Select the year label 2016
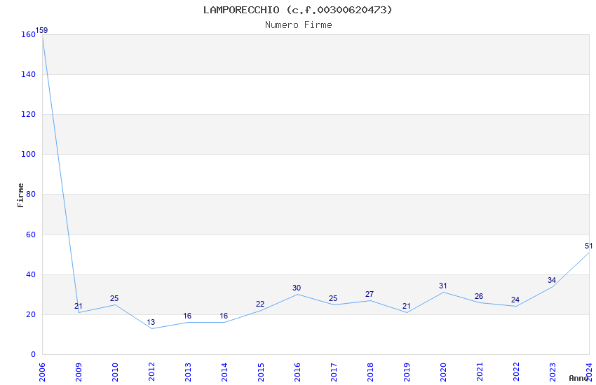The width and height of the screenshot is (596, 385). [297, 372]
